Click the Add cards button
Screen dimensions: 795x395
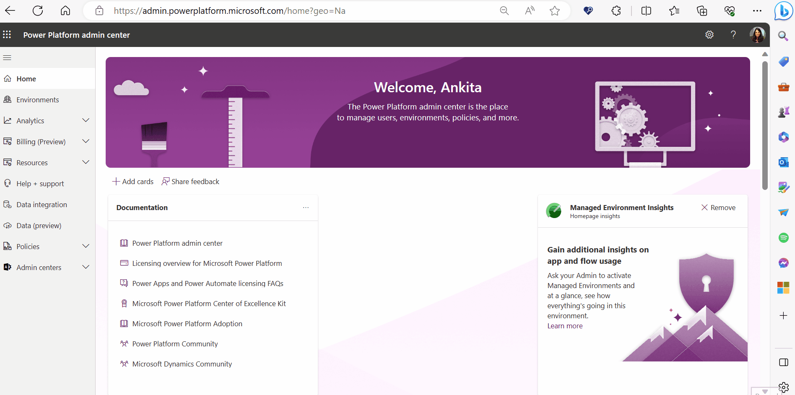pyautogui.click(x=133, y=182)
